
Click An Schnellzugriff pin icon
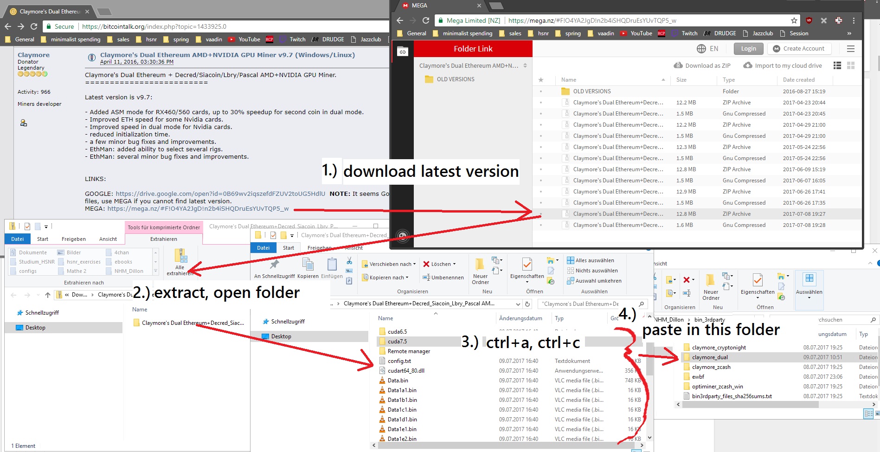(x=275, y=268)
